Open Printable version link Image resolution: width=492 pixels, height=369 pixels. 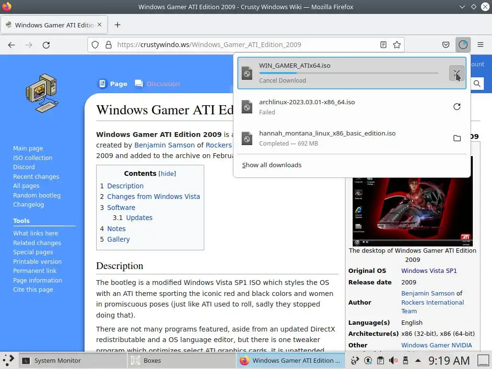tap(37, 262)
